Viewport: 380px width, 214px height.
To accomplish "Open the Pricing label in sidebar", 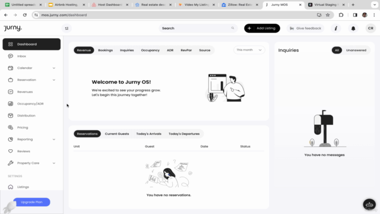I will pyautogui.click(x=23, y=127).
